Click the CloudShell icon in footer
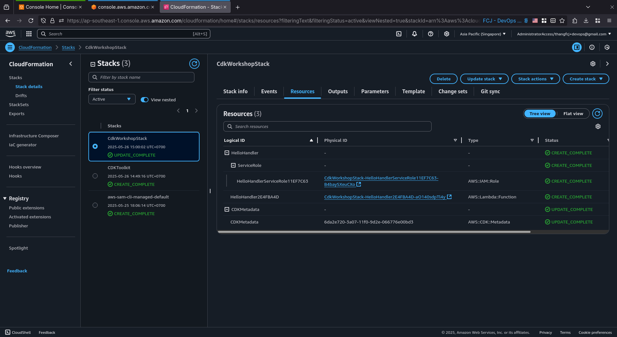617x337 pixels. 8,332
